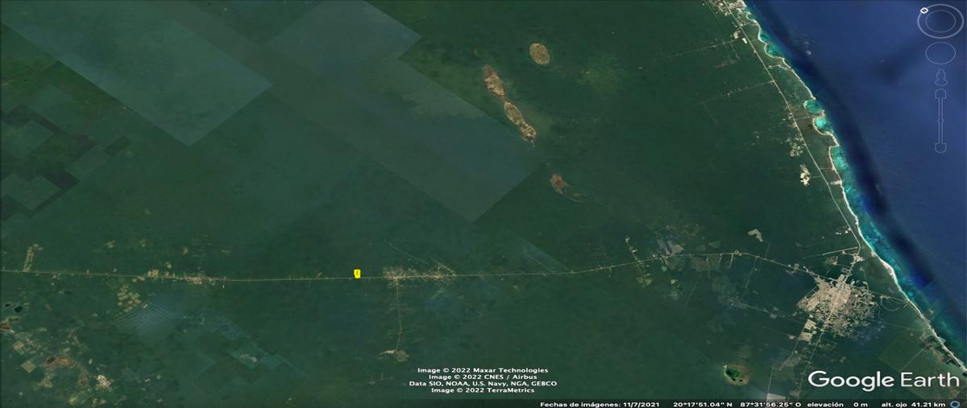This screenshot has width=967, height=408.
Task: Click the move joystick circle below the compass
Action: [x=940, y=54]
